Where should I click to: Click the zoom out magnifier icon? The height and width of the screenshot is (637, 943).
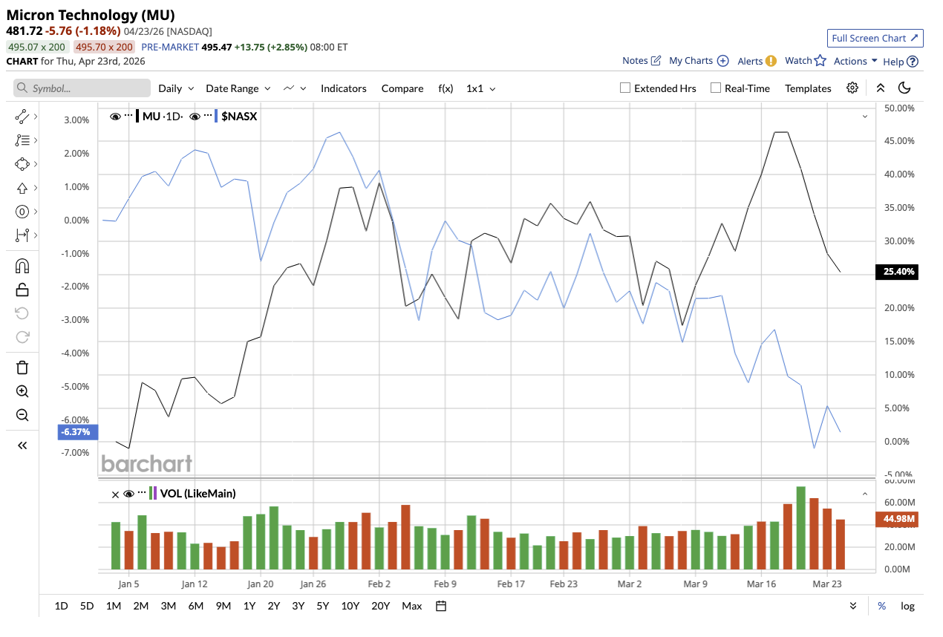click(22, 415)
